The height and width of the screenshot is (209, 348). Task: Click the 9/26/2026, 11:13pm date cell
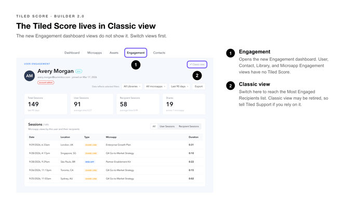pyautogui.click(x=40, y=170)
